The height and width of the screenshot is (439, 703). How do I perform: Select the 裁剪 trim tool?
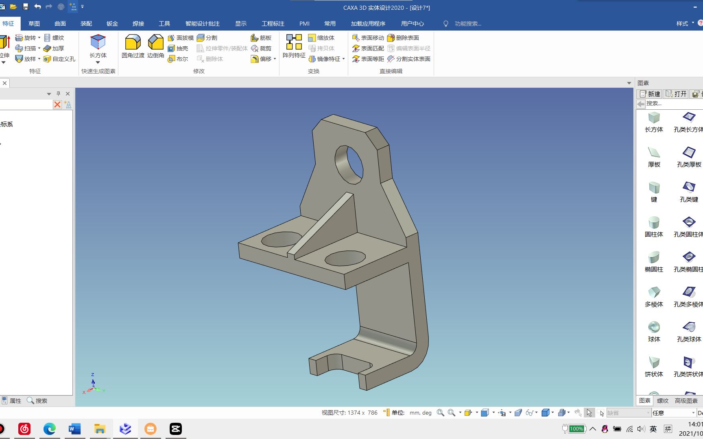click(261, 48)
